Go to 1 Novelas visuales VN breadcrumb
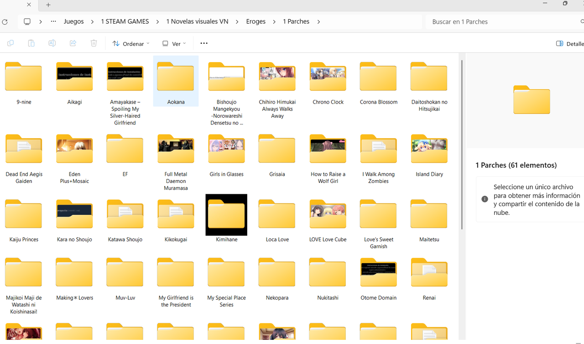The image size is (584, 344). point(197,21)
